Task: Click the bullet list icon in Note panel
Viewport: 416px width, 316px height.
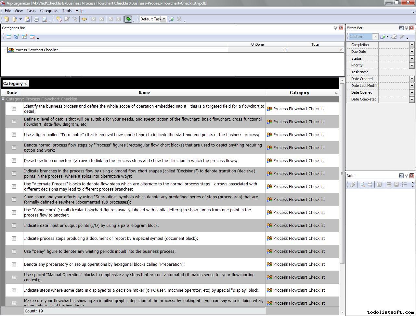Action: coord(404,184)
